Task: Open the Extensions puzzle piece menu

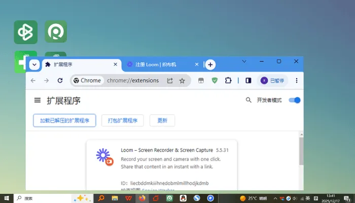Action: (228, 80)
